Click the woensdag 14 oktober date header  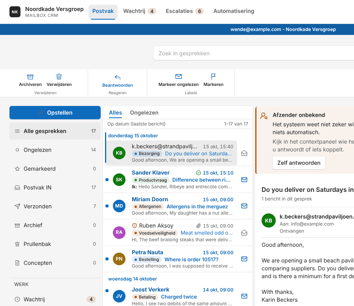point(133,279)
